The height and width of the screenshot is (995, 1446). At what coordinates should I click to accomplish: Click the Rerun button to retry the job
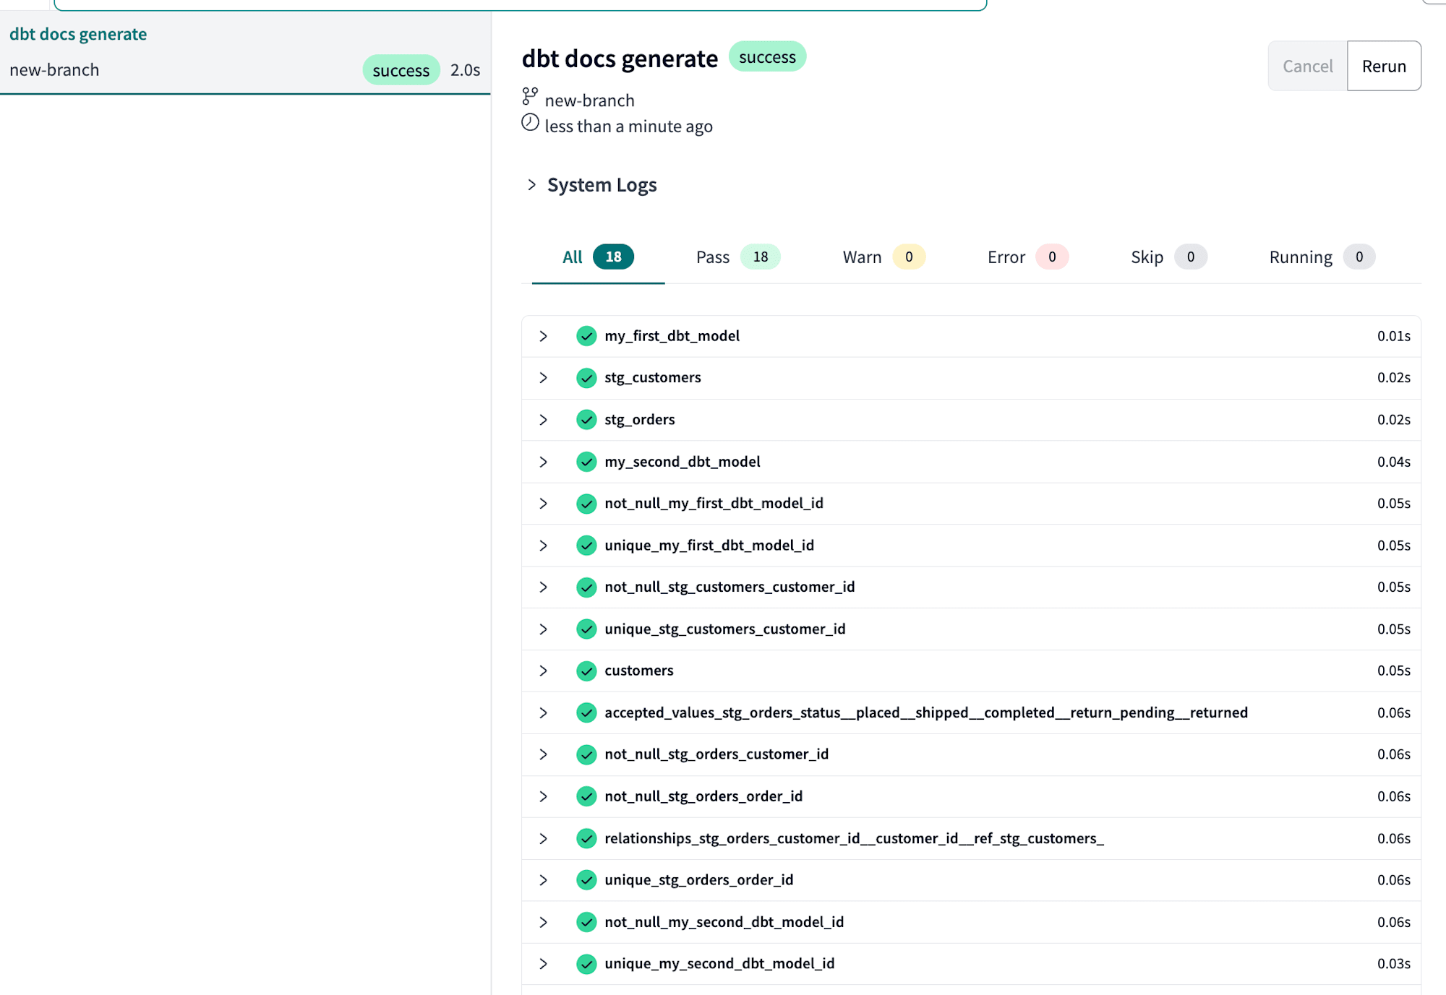click(1382, 65)
